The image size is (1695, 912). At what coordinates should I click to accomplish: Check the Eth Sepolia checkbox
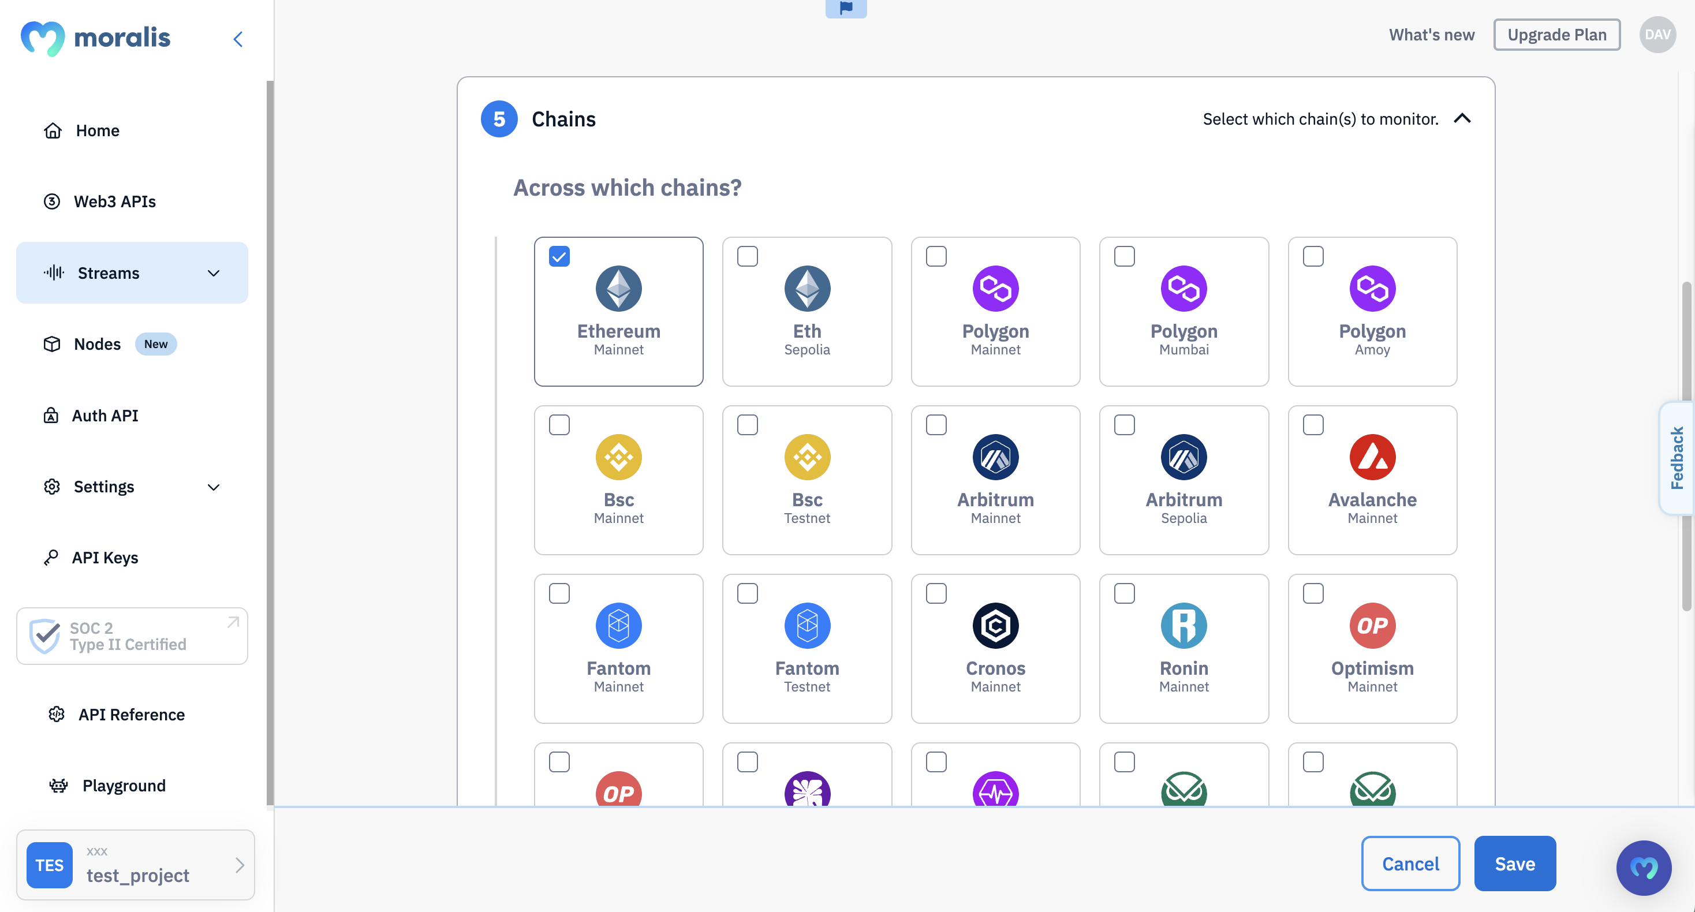[x=747, y=256]
